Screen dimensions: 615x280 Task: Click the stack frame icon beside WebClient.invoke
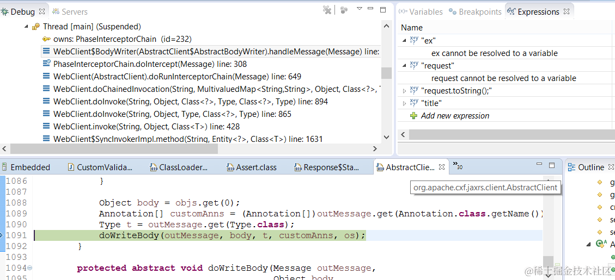coord(46,127)
